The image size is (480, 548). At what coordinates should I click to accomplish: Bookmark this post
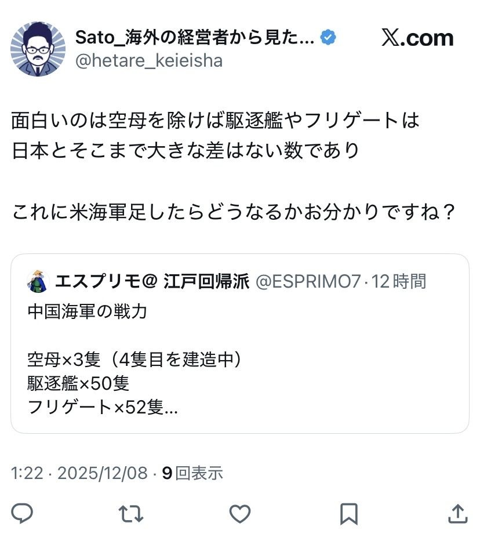348,513
